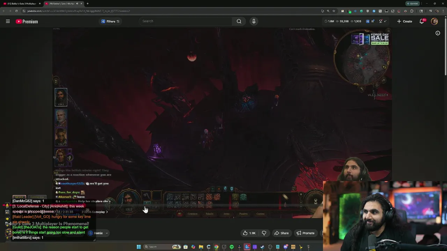Viewport: 447px width, 251px height.
Task: Open the blue IQ icon beside 1,303
Action: (x=367, y=21)
